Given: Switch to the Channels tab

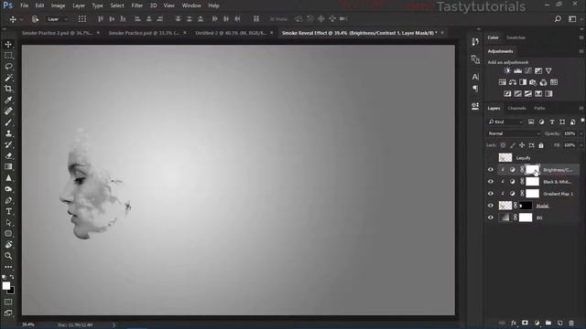Looking at the screenshot, I should pos(516,108).
